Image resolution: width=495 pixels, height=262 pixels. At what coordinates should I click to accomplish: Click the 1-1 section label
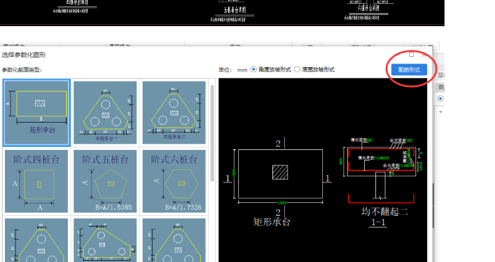tap(378, 222)
